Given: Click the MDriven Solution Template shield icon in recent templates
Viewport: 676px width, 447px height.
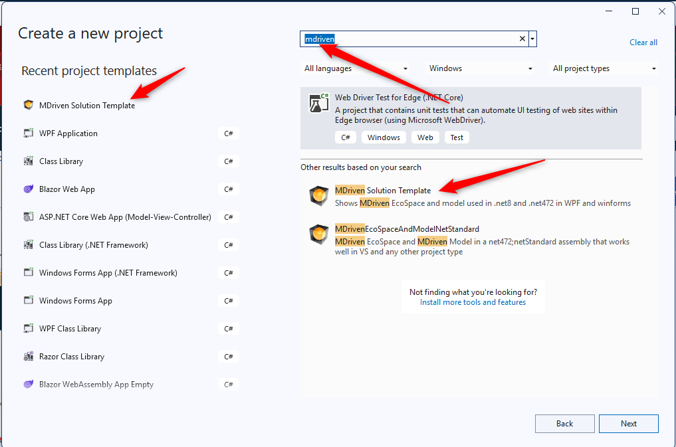Looking at the screenshot, I should point(29,105).
